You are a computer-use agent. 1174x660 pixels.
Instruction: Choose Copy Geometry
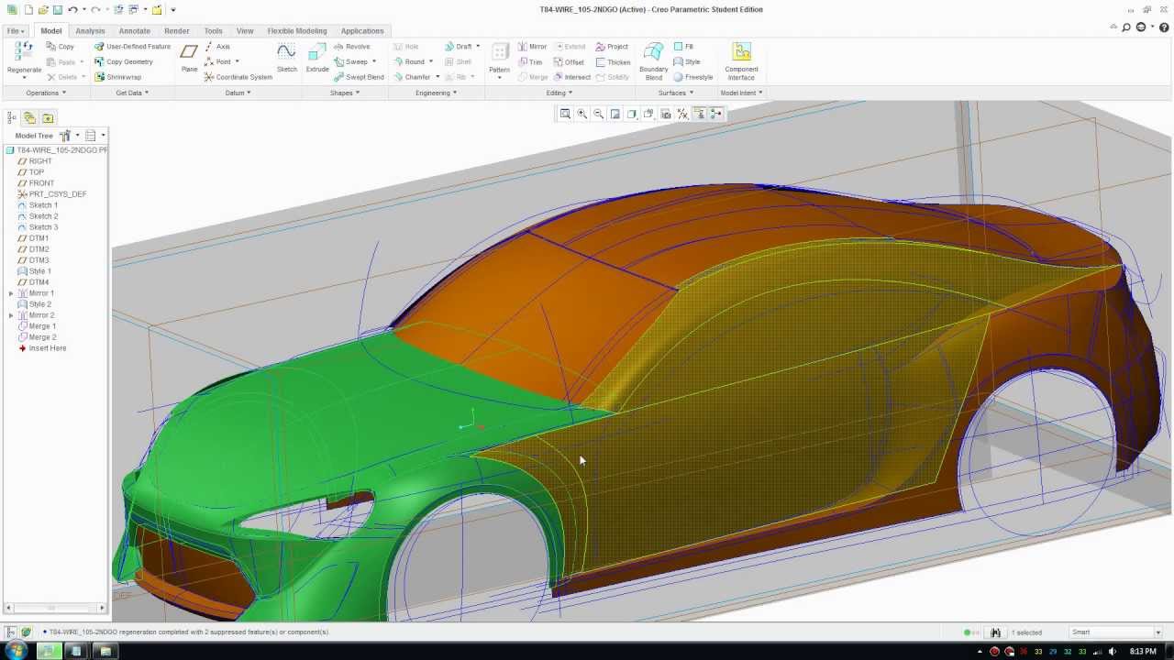124,62
